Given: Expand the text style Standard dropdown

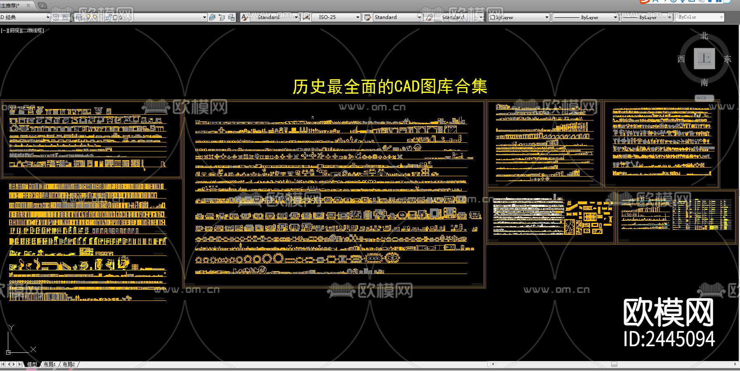Looking at the screenshot, I should (296, 17).
